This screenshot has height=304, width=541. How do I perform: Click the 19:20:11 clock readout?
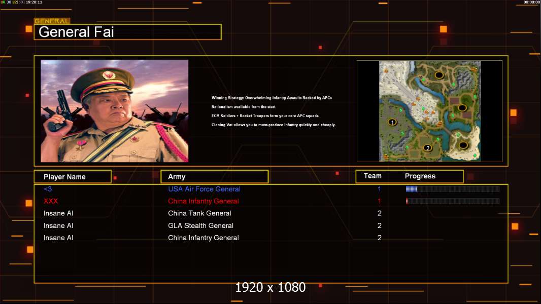34,2
